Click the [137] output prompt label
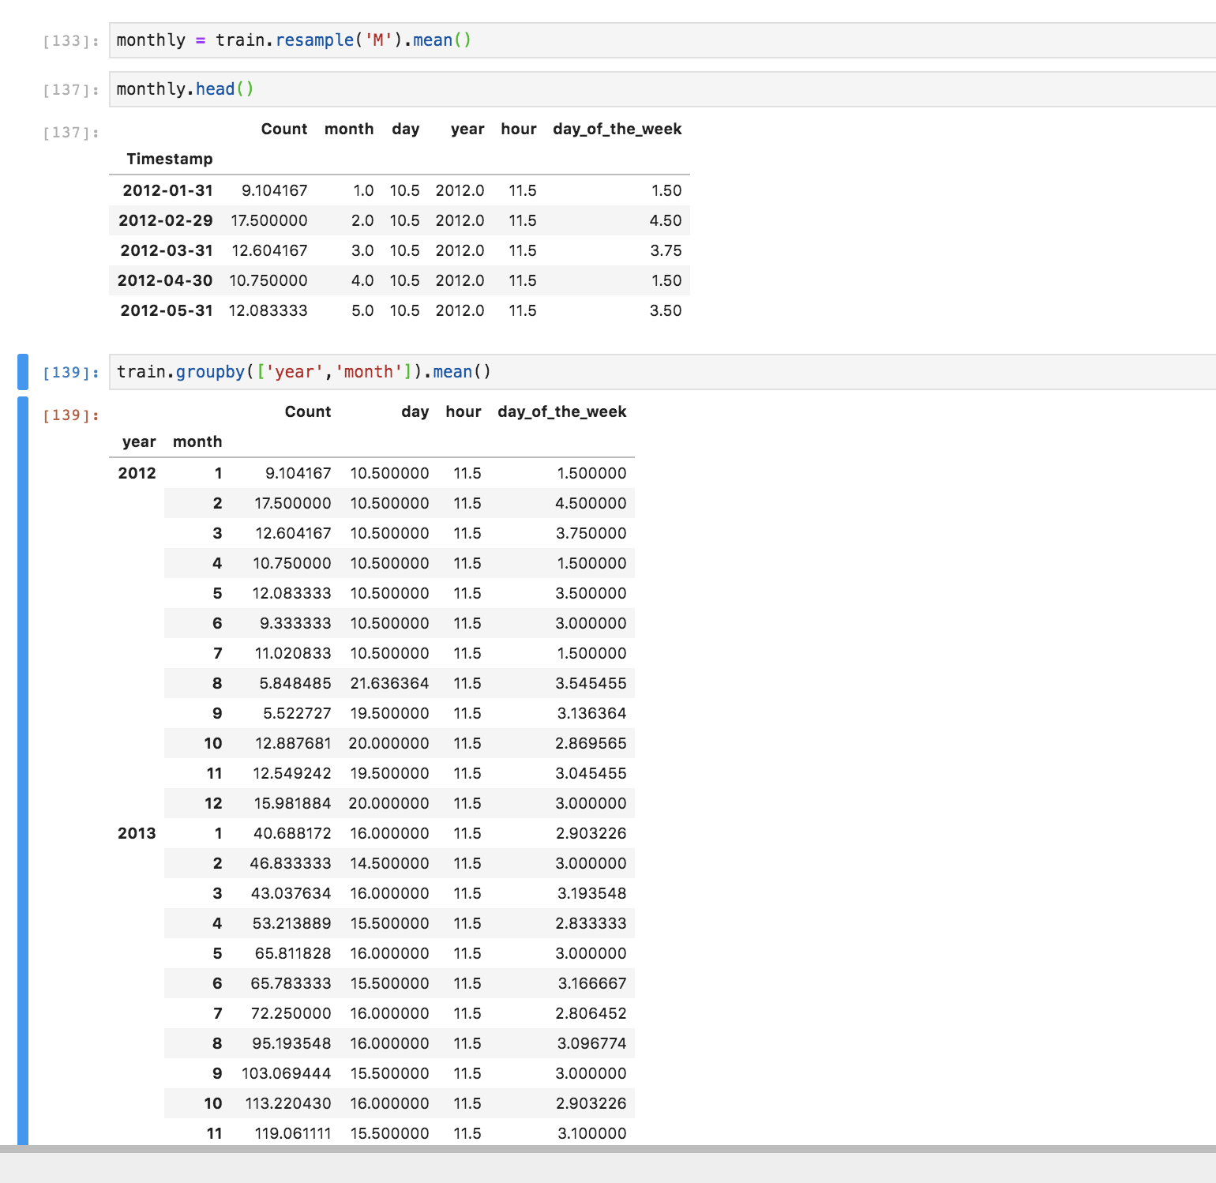This screenshot has height=1183, width=1216. click(x=69, y=132)
